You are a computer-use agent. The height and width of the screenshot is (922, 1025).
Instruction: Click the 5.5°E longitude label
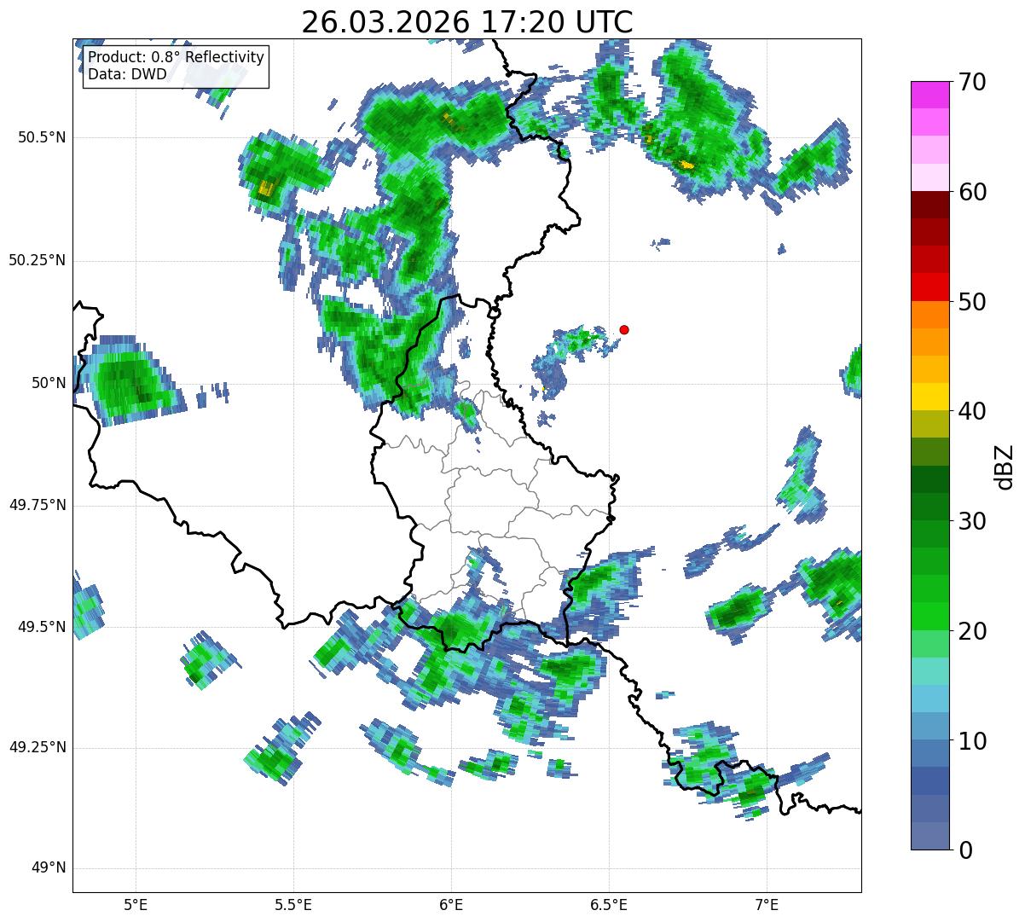293,904
